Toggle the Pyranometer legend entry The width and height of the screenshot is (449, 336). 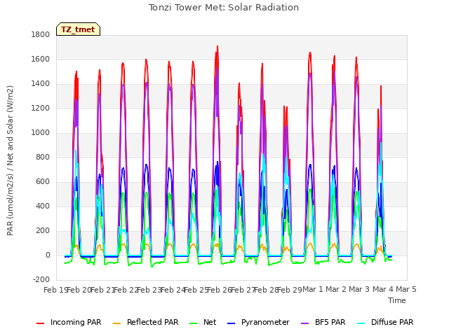tap(258, 322)
